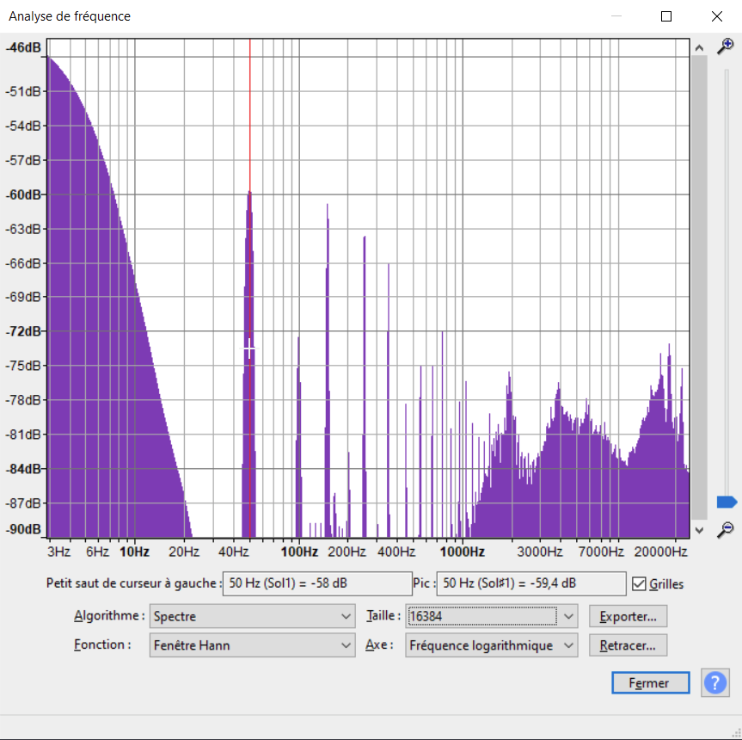
Task: Open the Algorithme dropdown showing Spectre
Action: point(252,616)
